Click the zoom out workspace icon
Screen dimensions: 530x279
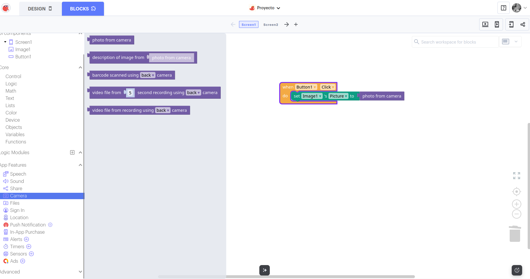[516, 214]
